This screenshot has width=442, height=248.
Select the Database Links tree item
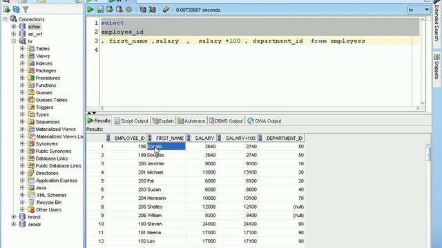pyautogui.click(x=52, y=158)
